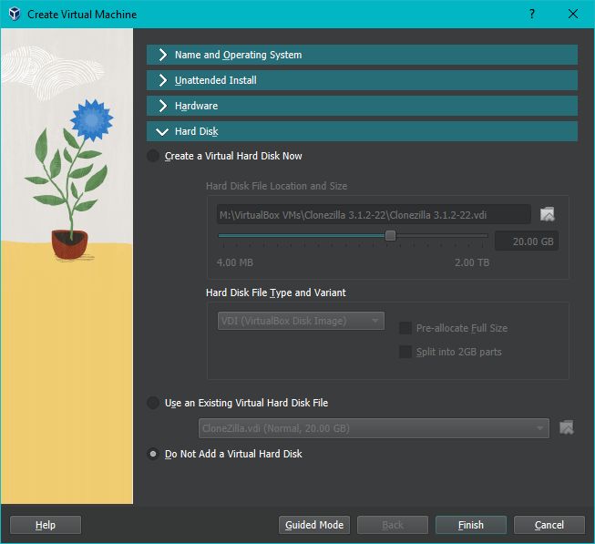Click the Finish button
Viewport: 595px width, 544px height.
[x=470, y=525]
